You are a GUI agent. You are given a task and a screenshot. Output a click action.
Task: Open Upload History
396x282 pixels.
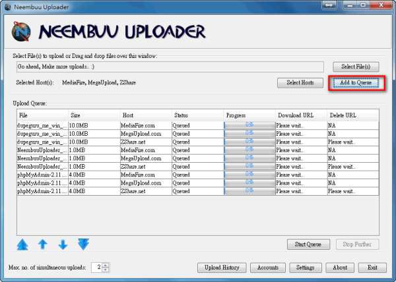click(222, 268)
